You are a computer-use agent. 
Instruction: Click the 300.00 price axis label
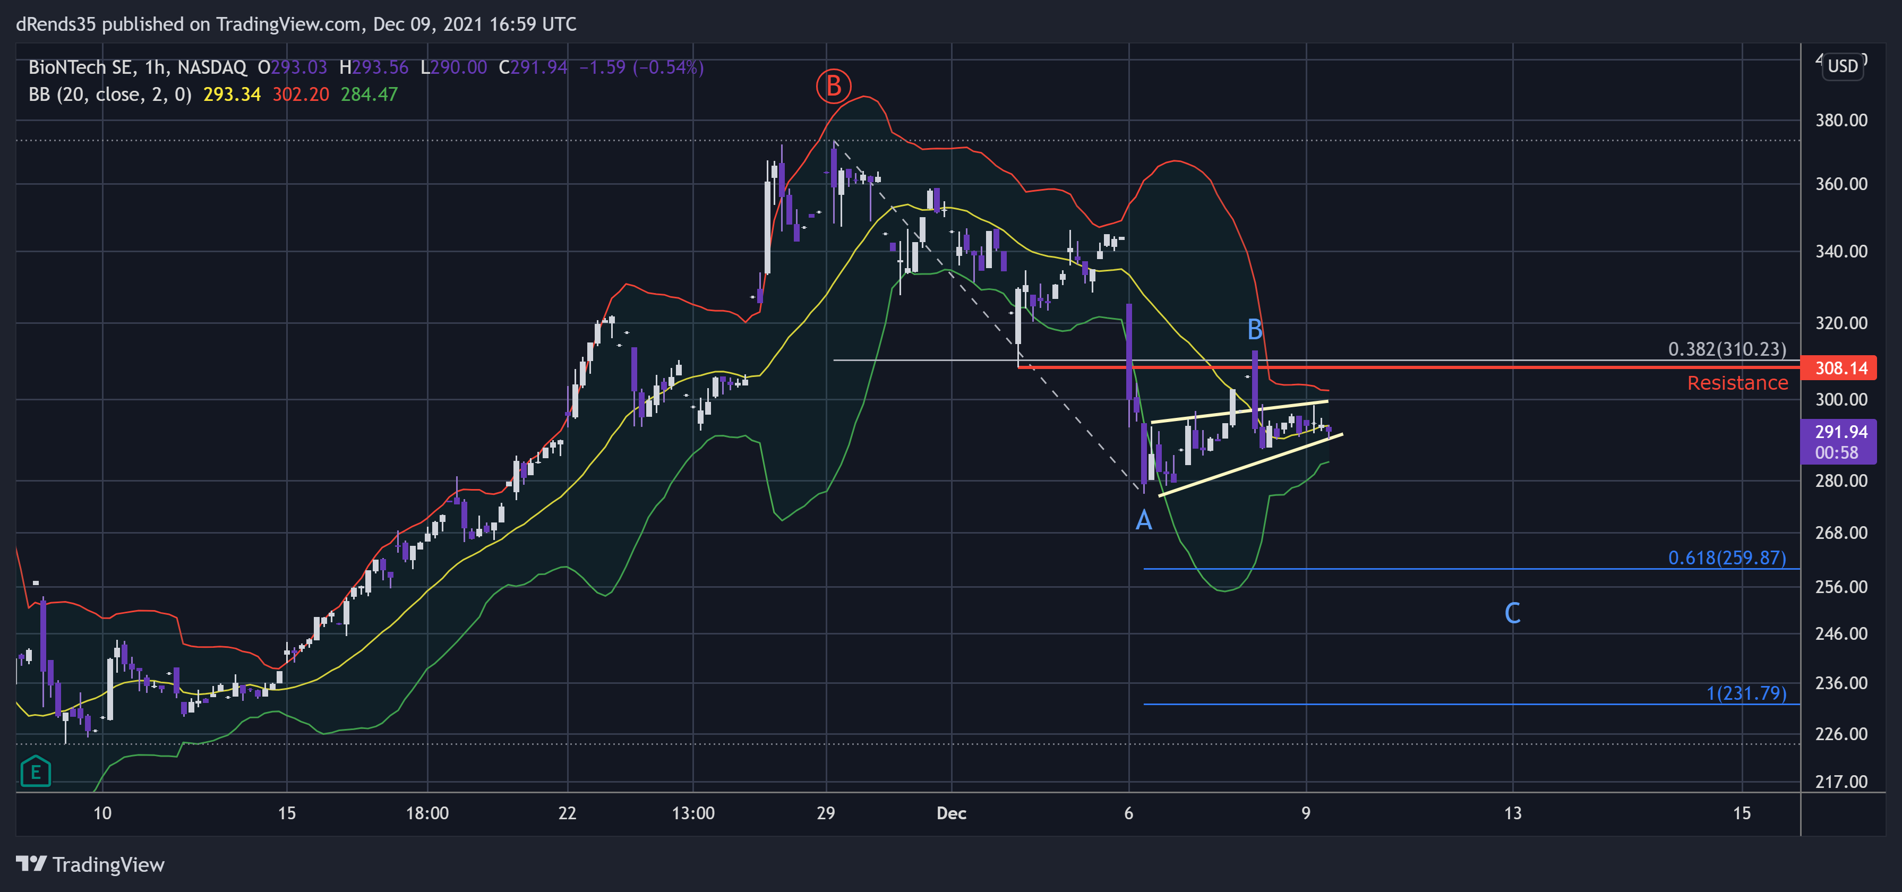(1841, 399)
